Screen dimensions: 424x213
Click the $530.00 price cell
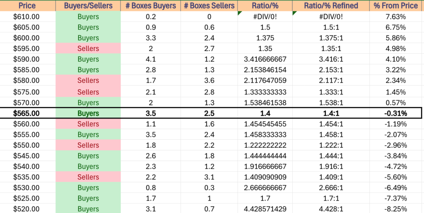point(28,188)
